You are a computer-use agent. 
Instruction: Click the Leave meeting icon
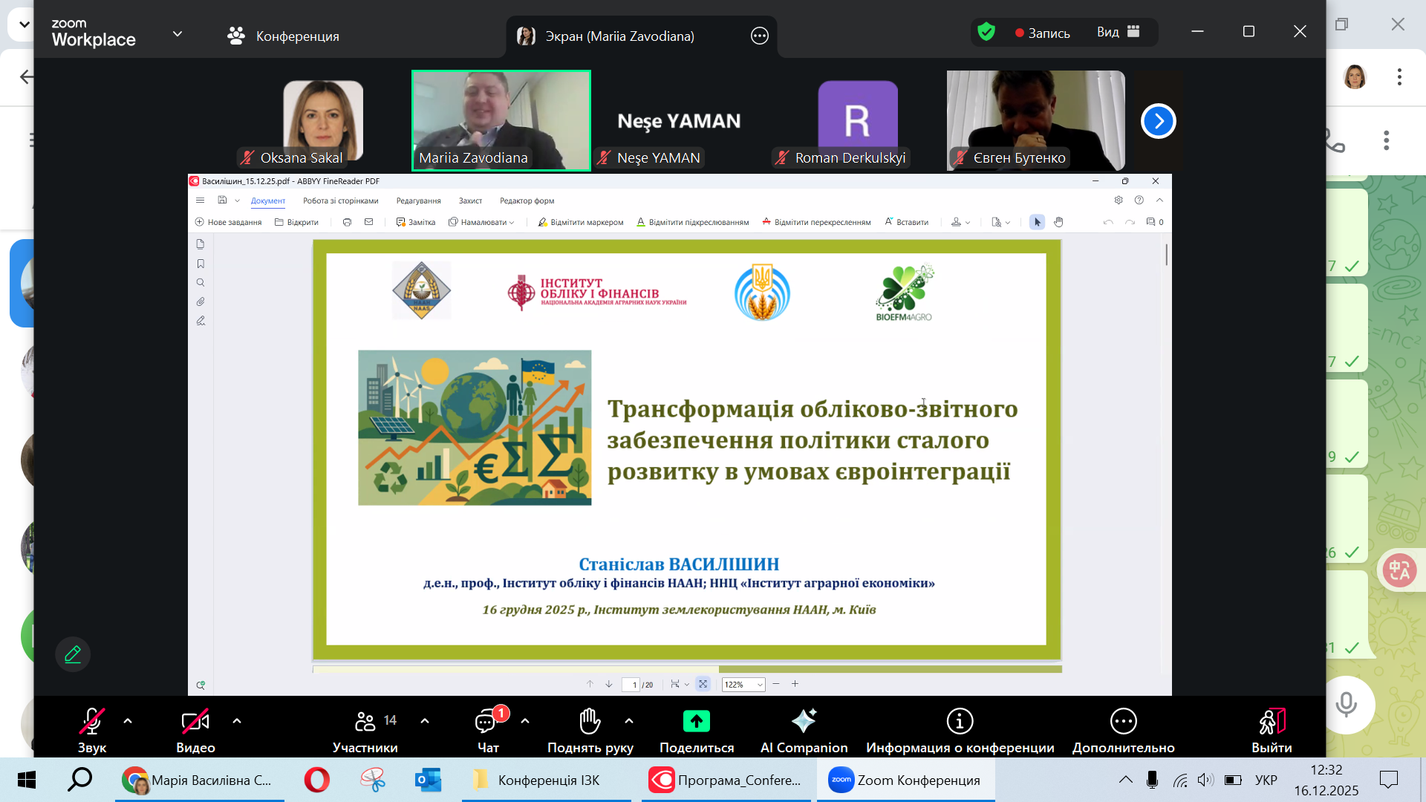1272,721
